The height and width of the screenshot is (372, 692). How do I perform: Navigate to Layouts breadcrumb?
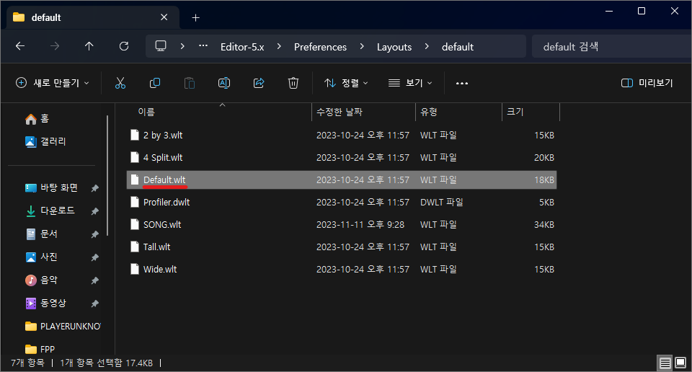tap(394, 47)
